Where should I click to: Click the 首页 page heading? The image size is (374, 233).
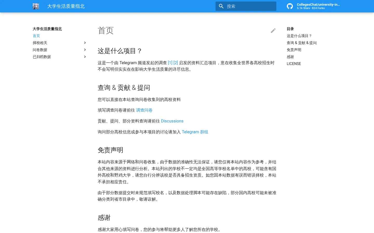[106, 31]
